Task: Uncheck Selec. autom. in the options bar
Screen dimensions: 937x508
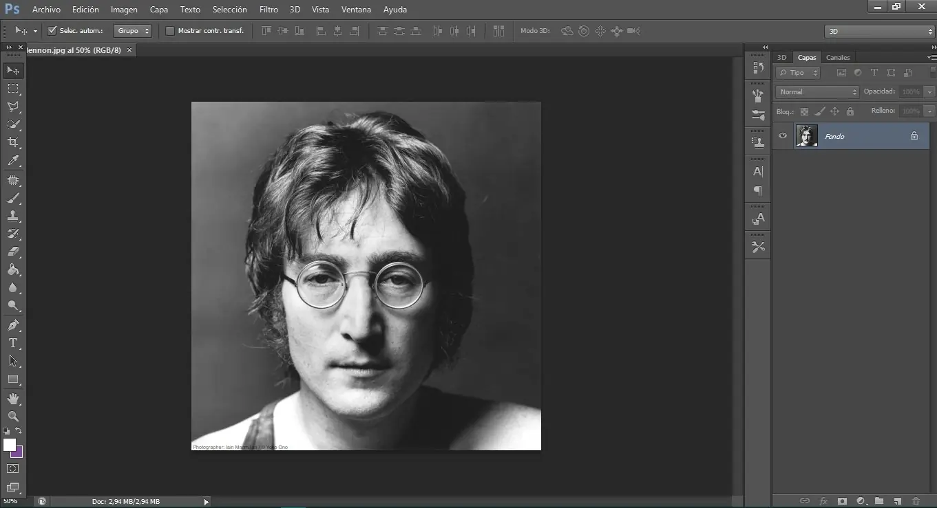Action: [x=52, y=30]
